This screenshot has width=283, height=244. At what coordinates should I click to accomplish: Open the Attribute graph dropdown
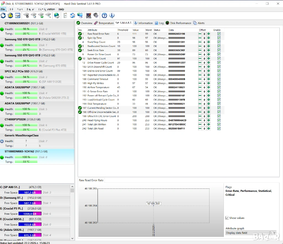tap(251, 233)
